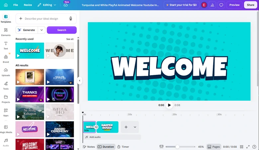The image size is (259, 150).
Task: Select the Award Ceremony template
Action: [60, 129]
